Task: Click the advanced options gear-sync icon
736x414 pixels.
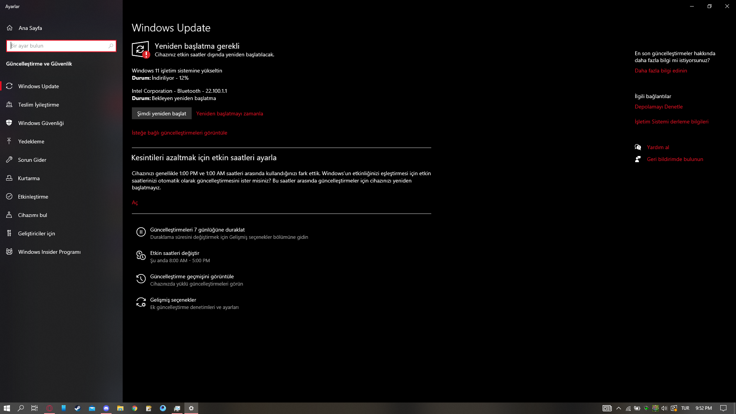Action: (141, 302)
